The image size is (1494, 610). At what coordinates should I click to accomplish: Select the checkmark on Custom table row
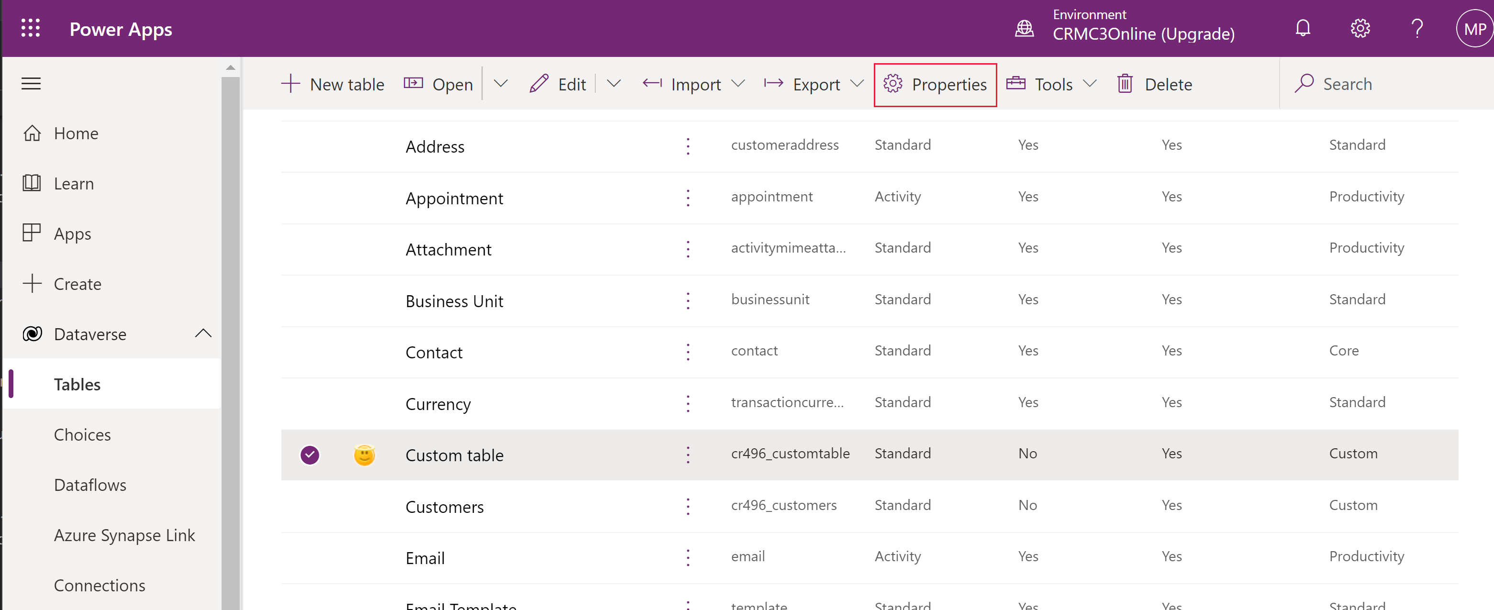[x=311, y=455]
